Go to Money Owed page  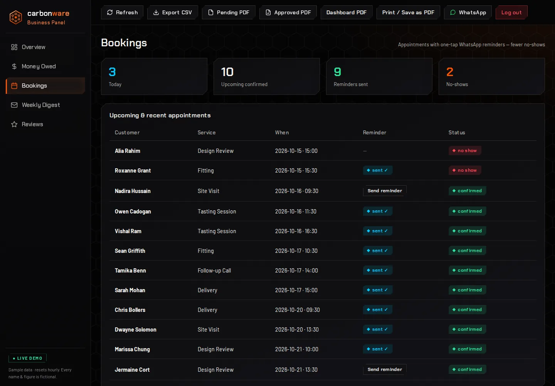pyautogui.click(x=45, y=66)
